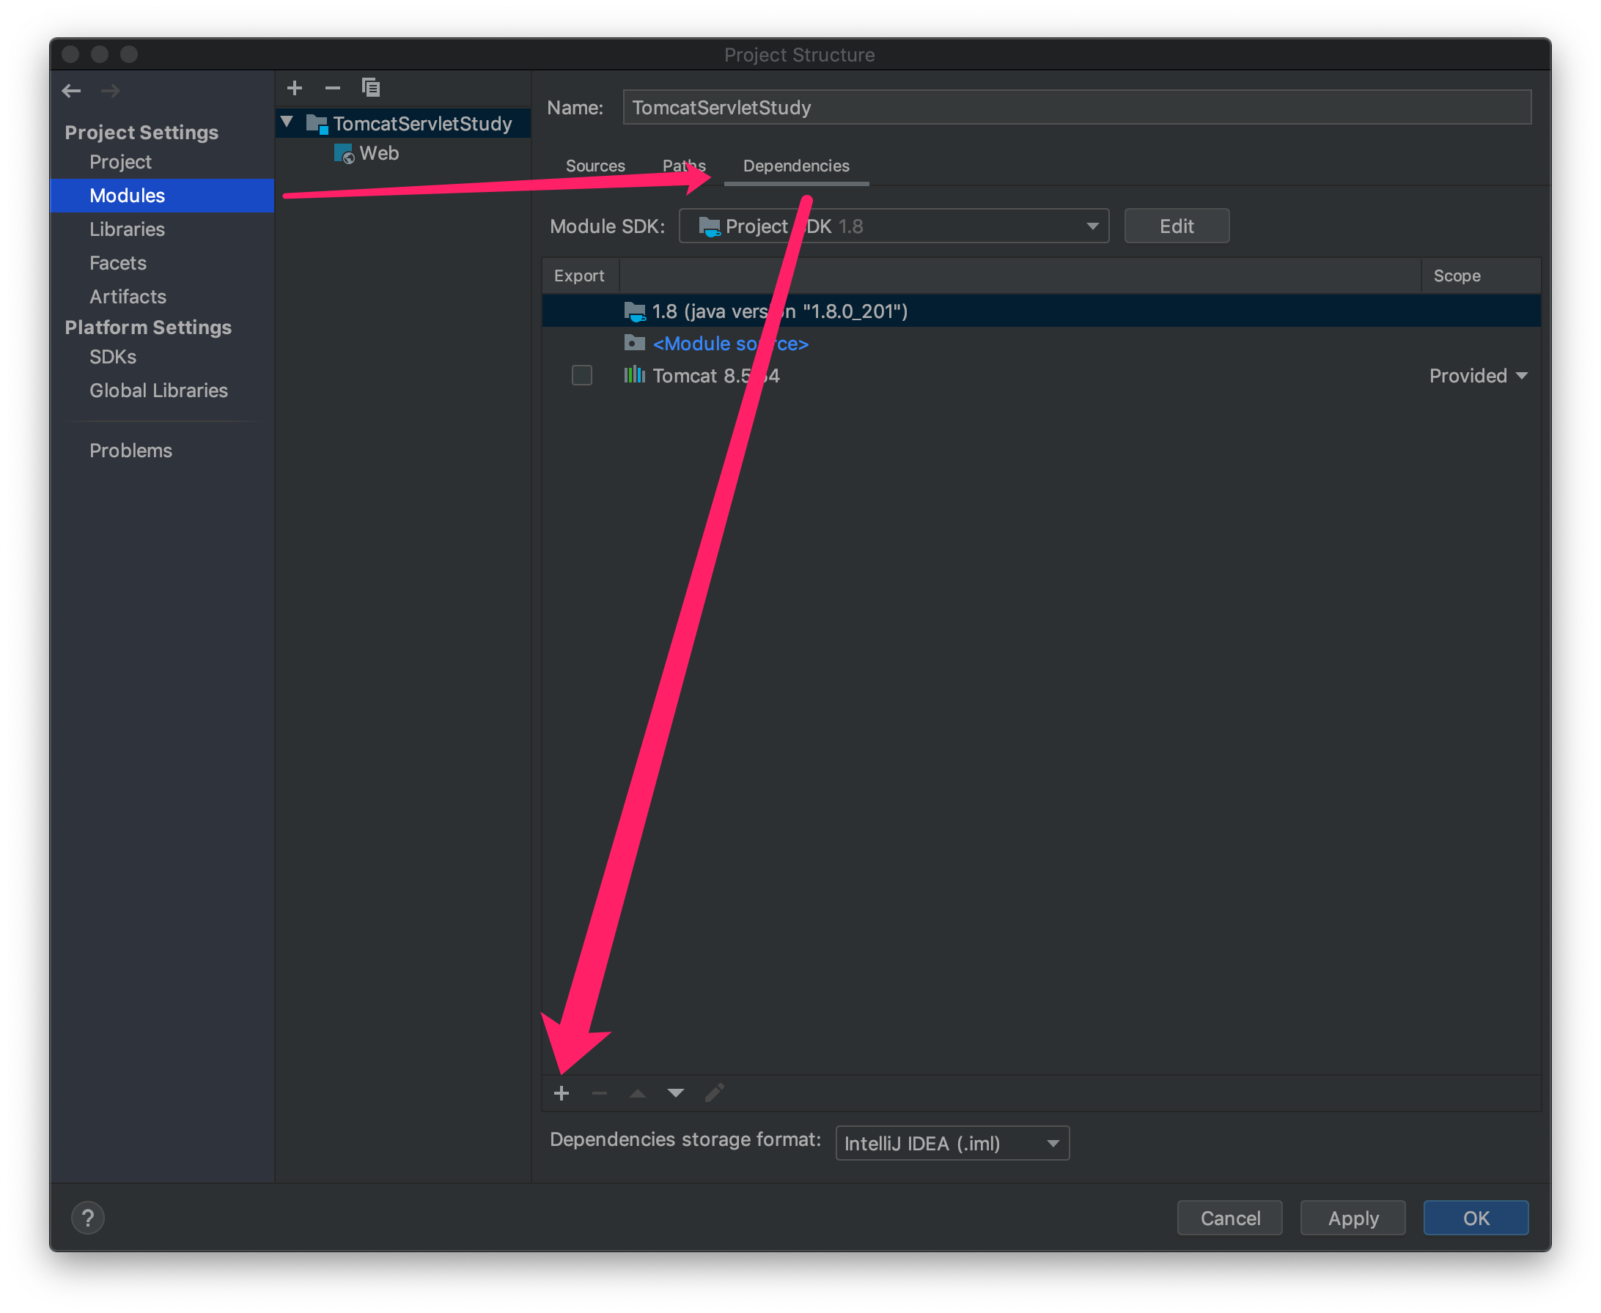
Task: Add a dependency with the bottom plus icon
Action: (562, 1093)
